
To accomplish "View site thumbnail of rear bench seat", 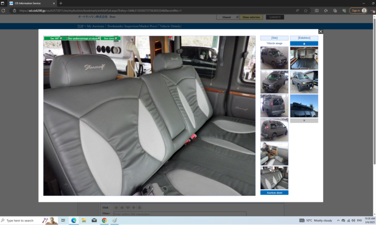I will [274, 178].
